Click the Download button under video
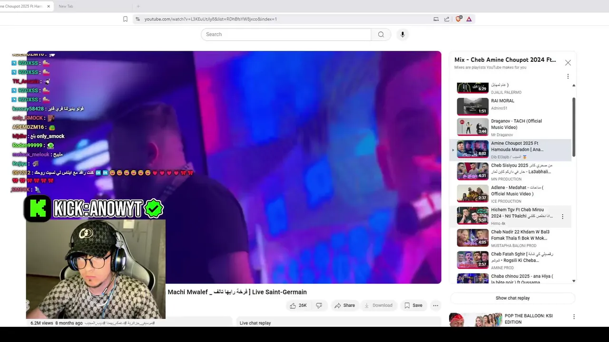Viewport: 609px width, 342px height. tap(378, 305)
